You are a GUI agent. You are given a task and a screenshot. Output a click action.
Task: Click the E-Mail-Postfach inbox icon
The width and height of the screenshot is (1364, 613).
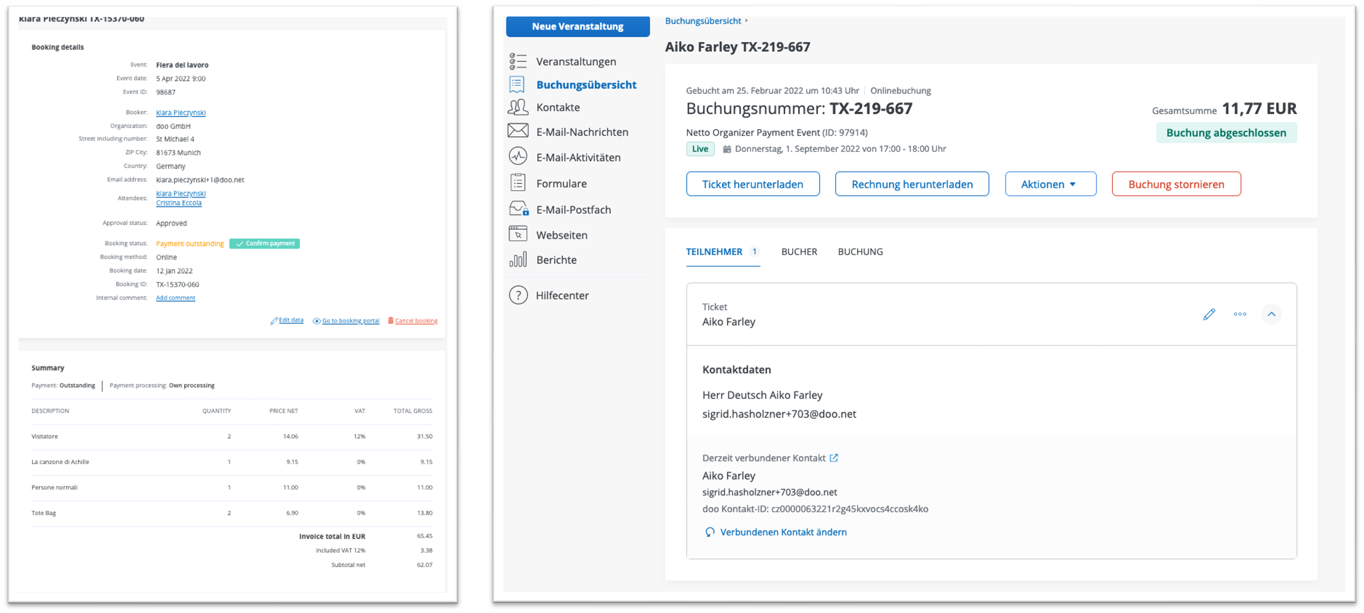click(x=518, y=209)
